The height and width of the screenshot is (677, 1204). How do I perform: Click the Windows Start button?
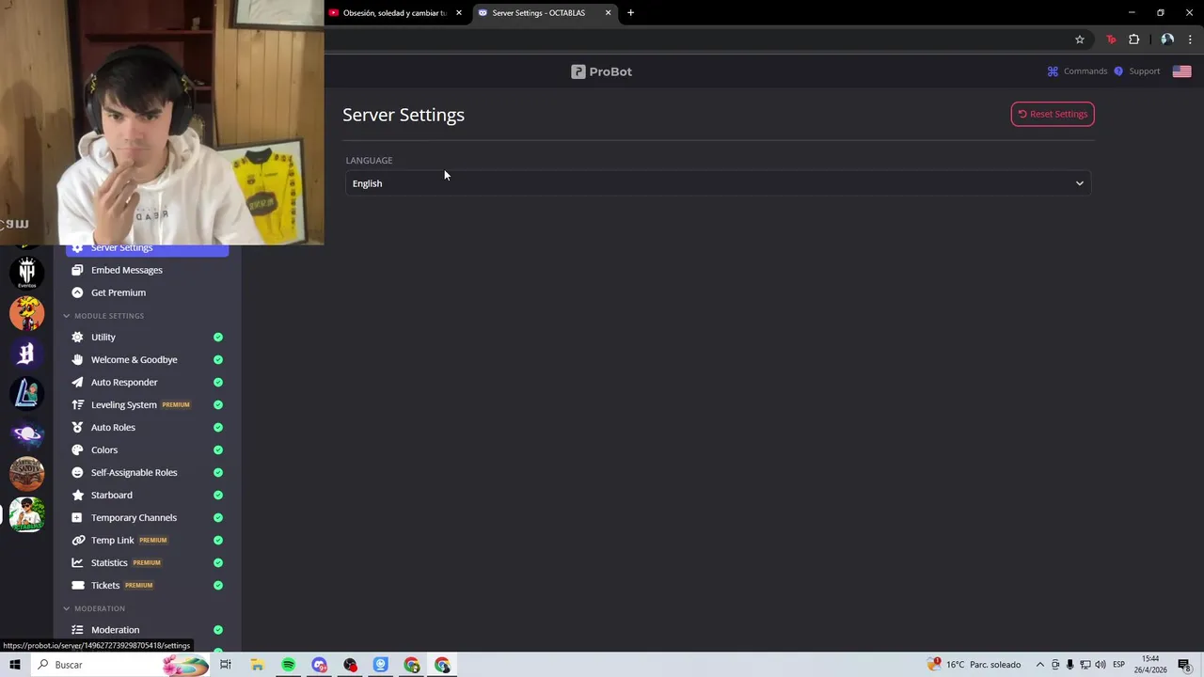[x=14, y=665]
